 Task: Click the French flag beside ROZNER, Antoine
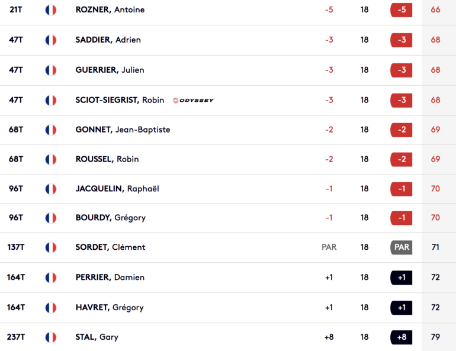[x=51, y=10]
